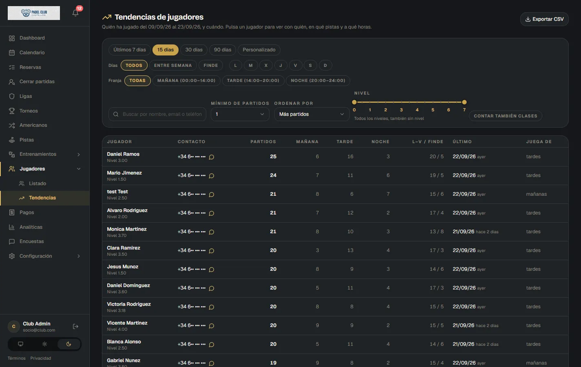The width and height of the screenshot is (581, 367).
Task: Click the Calendario calendar icon
Action: coord(12,53)
